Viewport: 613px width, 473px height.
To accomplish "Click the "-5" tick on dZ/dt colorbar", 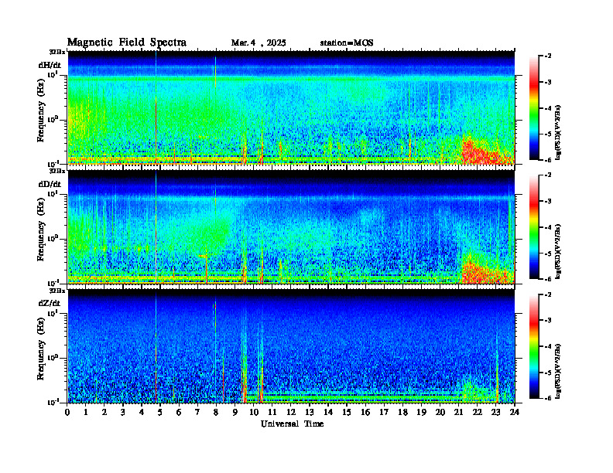I will (548, 373).
